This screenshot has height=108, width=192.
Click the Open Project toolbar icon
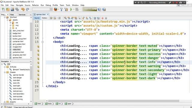(x=12, y=9)
